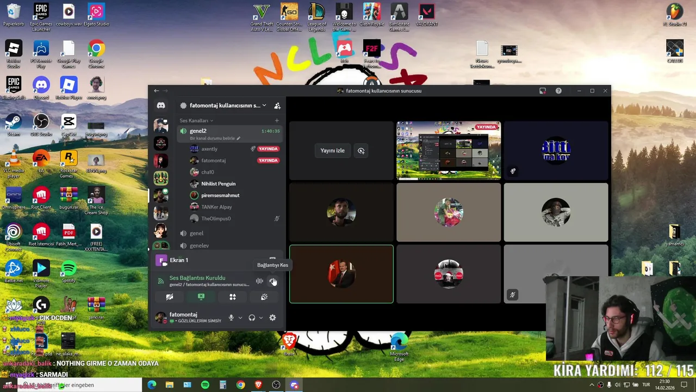Click the green connection signal icon
Image resolution: width=696 pixels, height=392 pixels.
[160, 281]
